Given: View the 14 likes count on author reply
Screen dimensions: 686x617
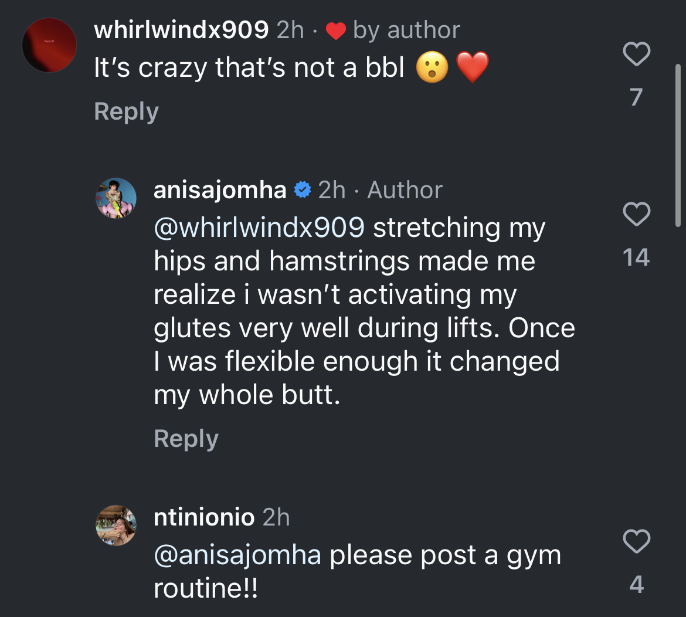Looking at the screenshot, I should tap(636, 257).
